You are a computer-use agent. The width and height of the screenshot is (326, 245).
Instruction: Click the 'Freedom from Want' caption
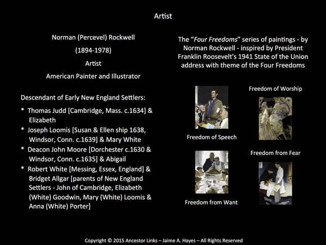coord(211,202)
